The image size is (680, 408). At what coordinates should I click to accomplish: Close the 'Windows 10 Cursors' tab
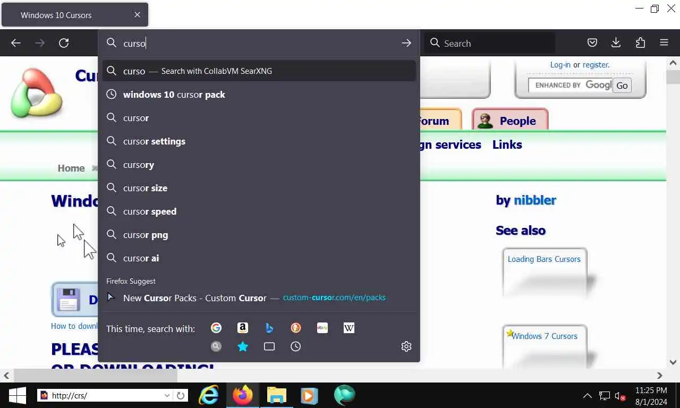[x=137, y=15]
